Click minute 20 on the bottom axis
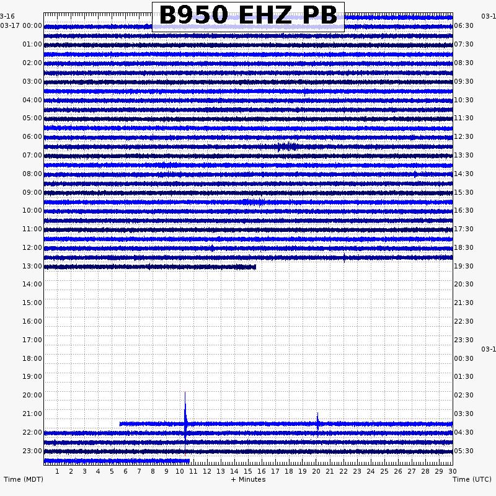 [x=316, y=471]
